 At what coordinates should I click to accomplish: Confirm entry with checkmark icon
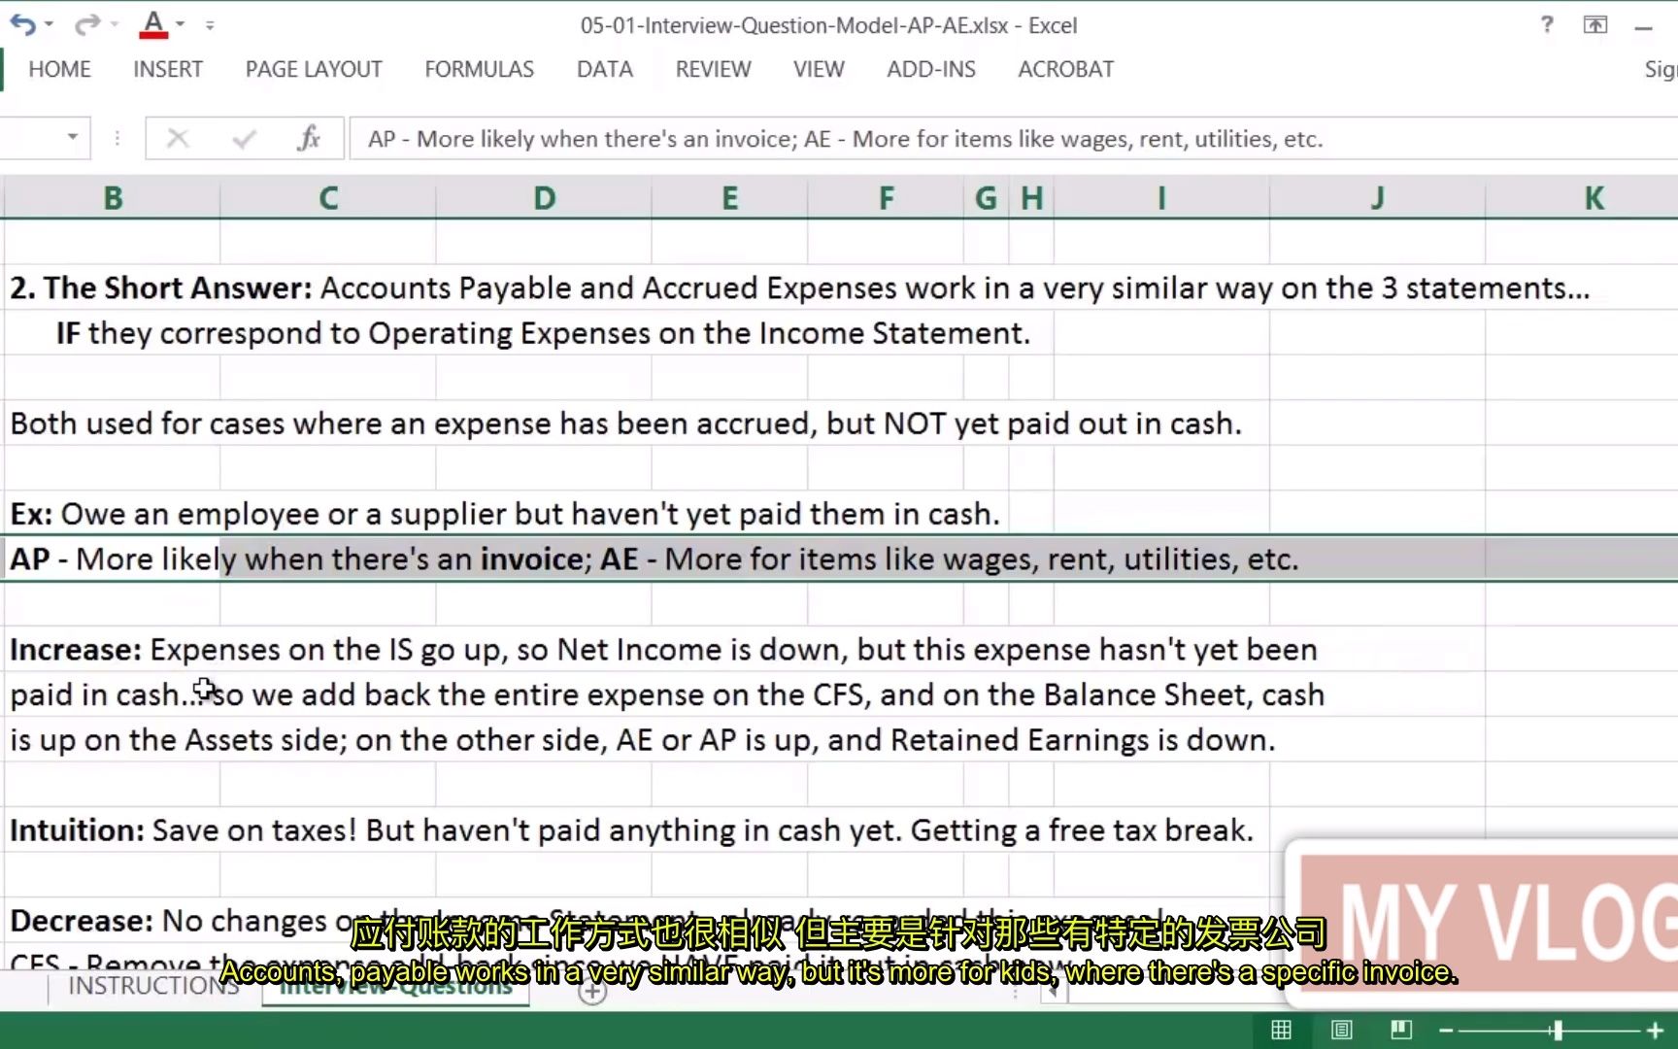point(244,139)
